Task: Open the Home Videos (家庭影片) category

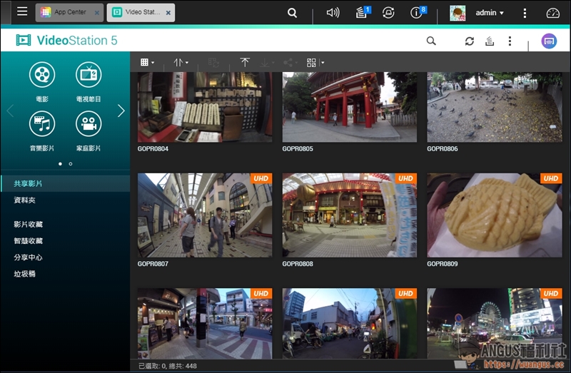Action: point(89,124)
